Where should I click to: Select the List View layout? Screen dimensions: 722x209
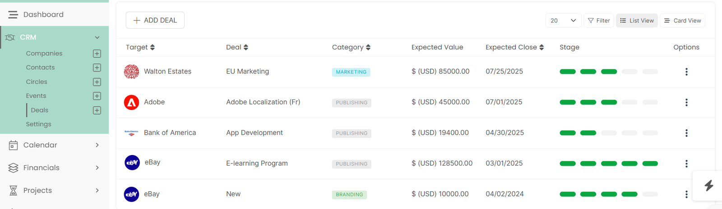coord(636,21)
